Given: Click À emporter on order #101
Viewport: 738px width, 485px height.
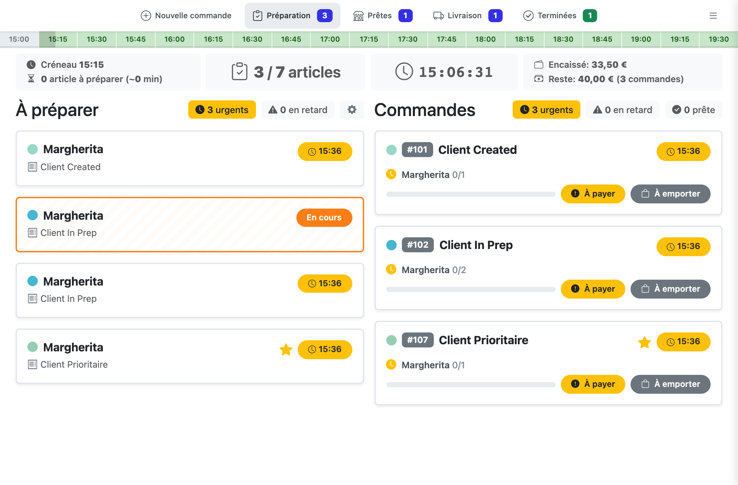Looking at the screenshot, I should [x=670, y=194].
